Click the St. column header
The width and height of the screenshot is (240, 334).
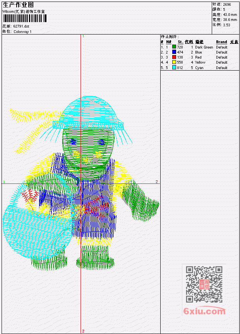pyautogui.click(x=180, y=42)
